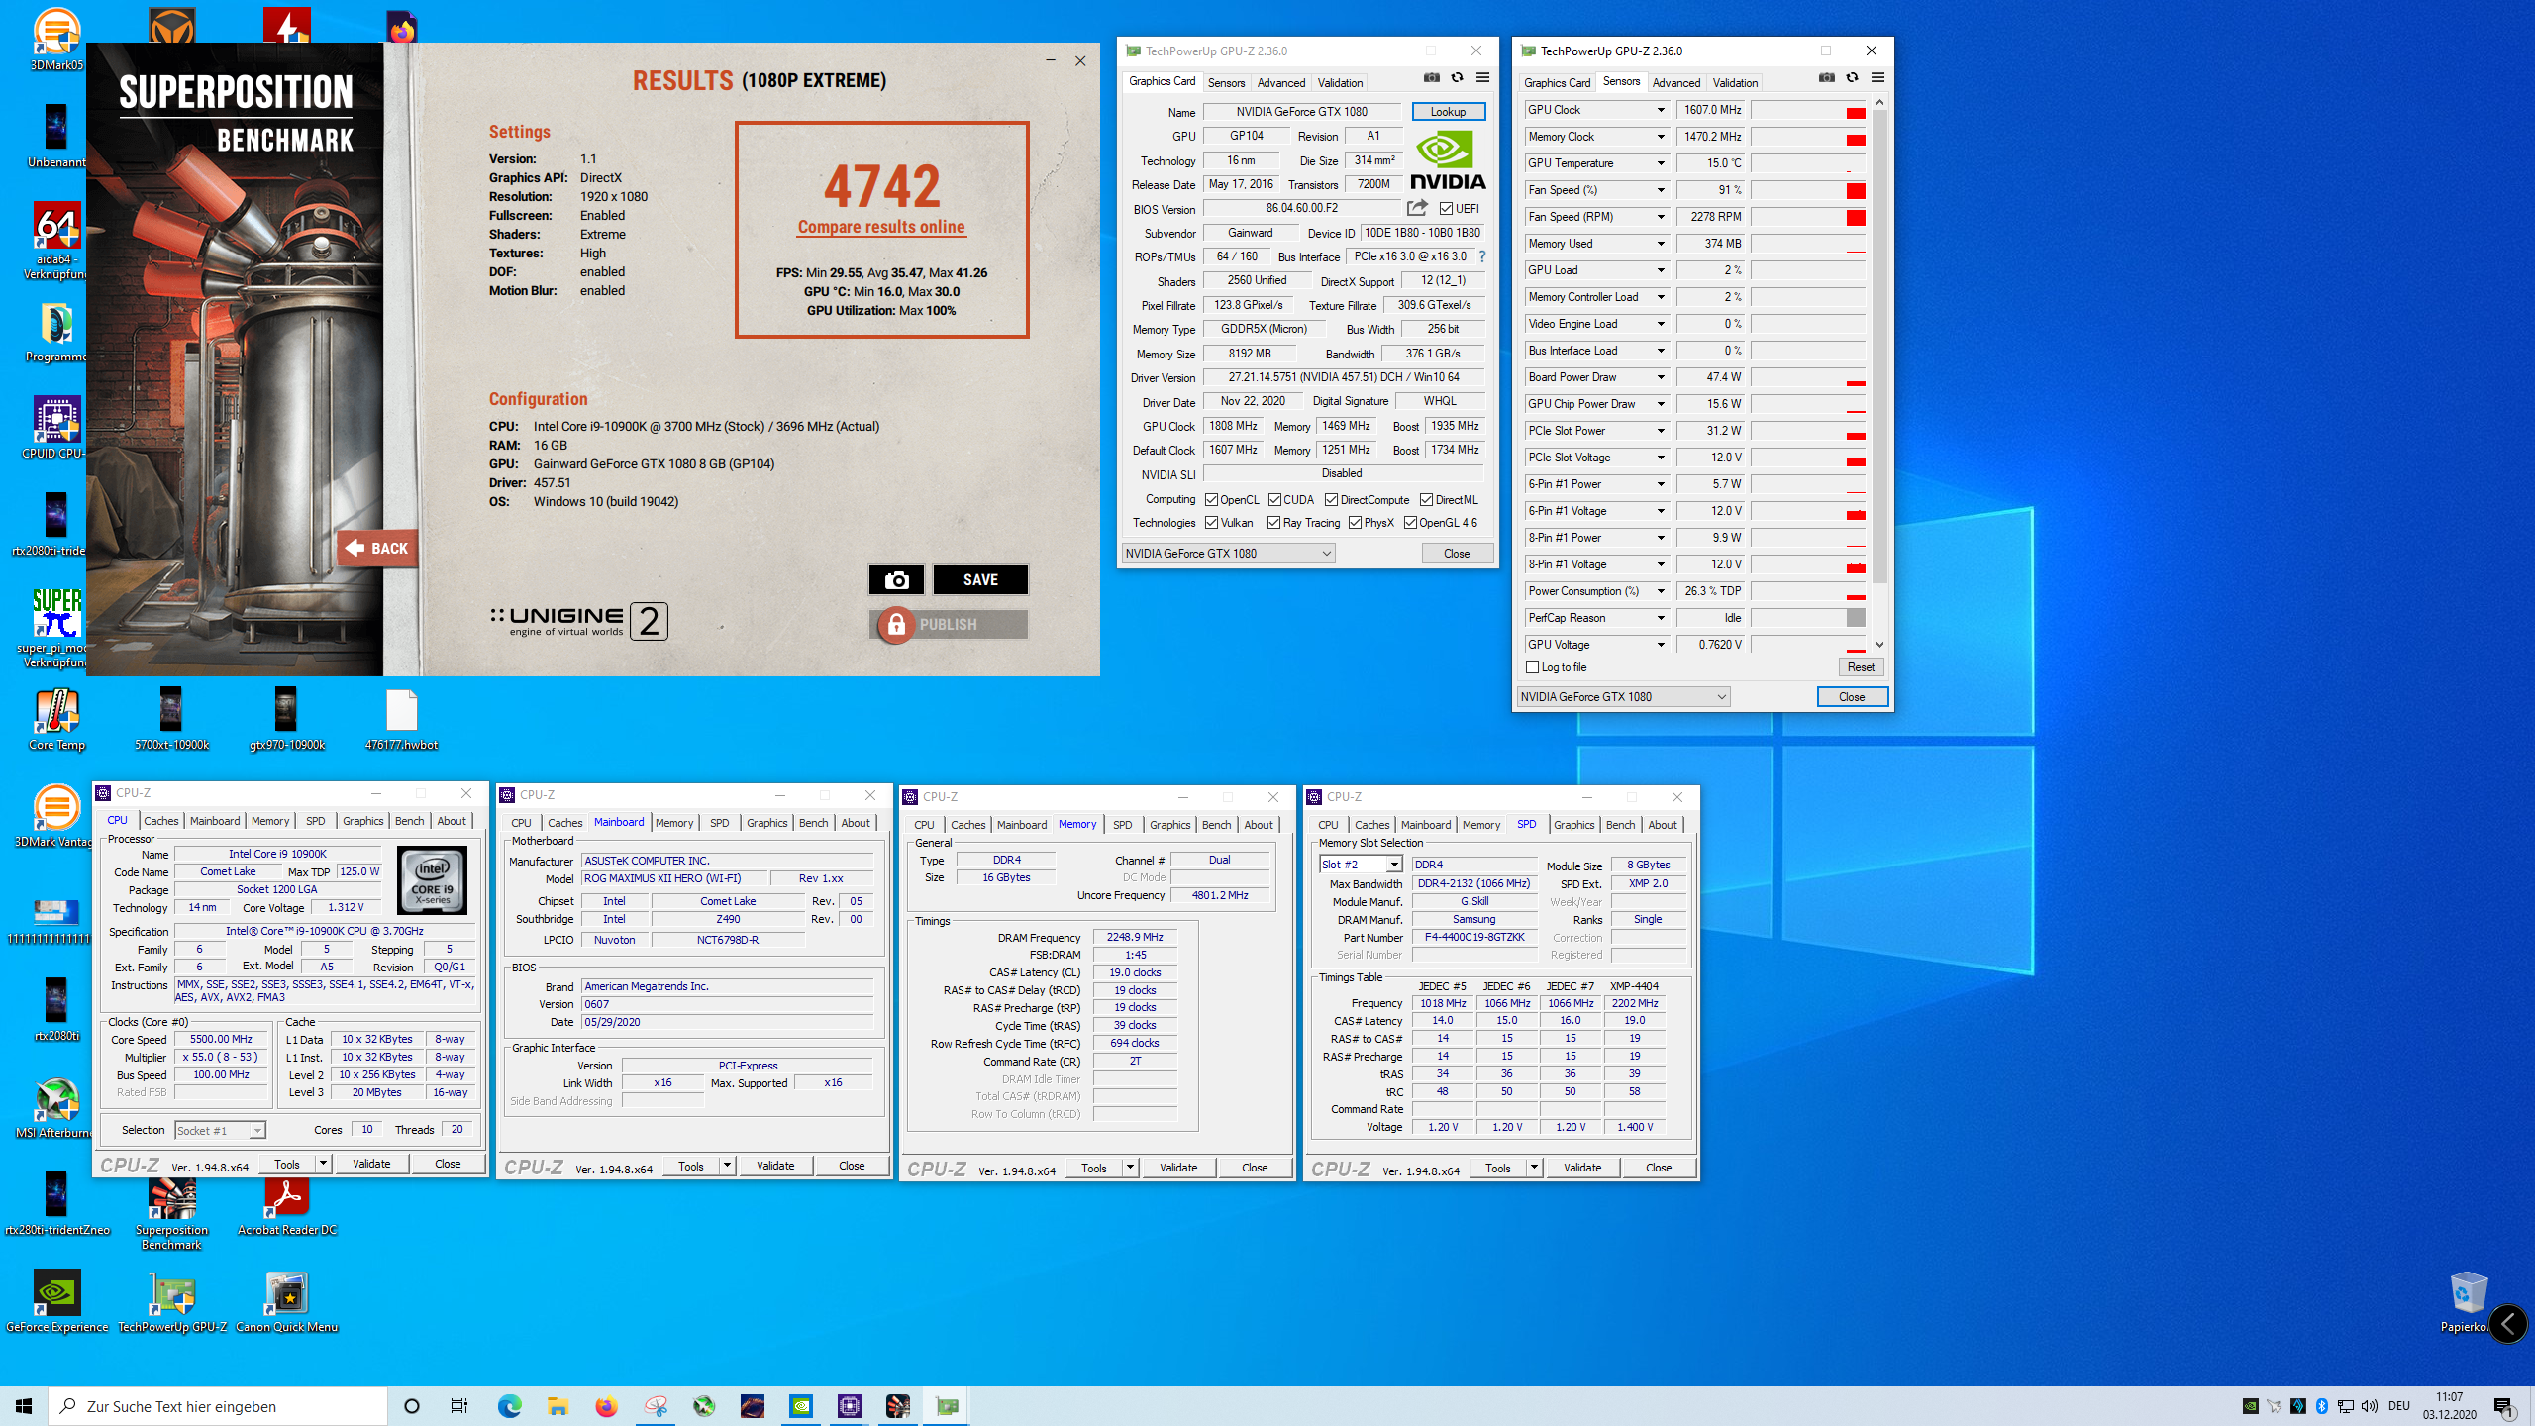Open the aida64 desktop shortcut
The image size is (2535, 1426).
click(x=56, y=241)
